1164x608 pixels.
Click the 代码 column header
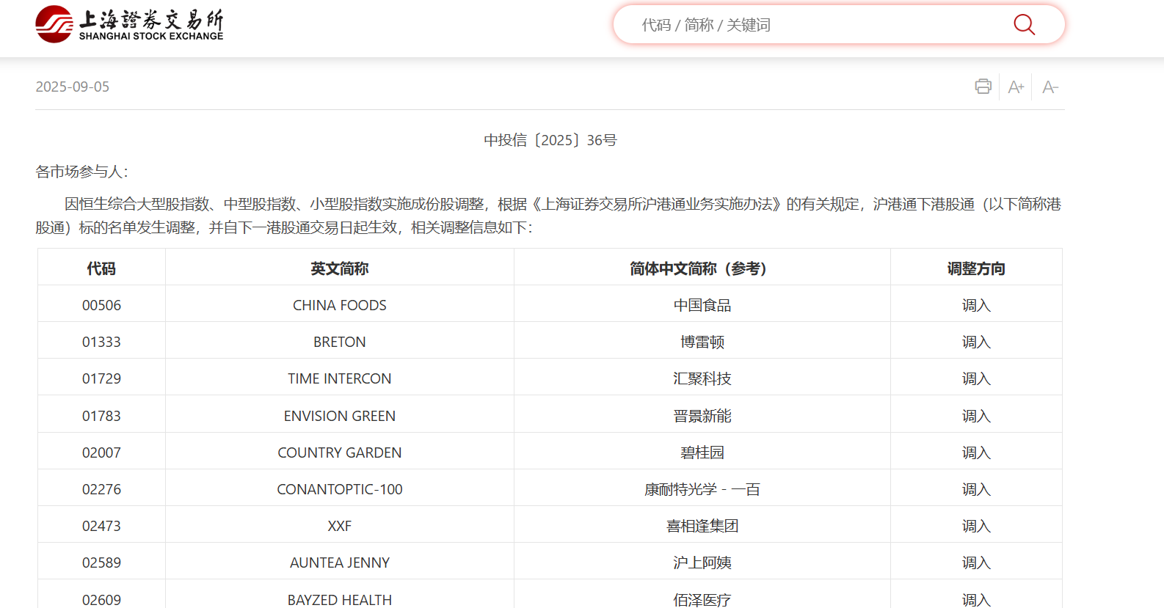tap(101, 268)
